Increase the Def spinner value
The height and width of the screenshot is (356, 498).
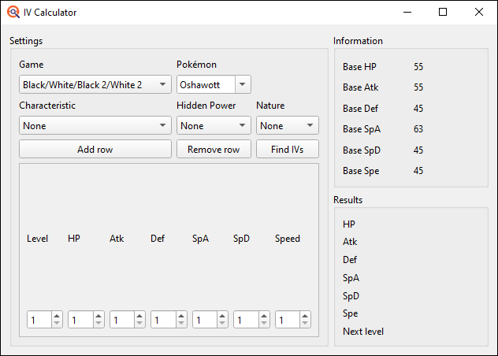(x=181, y=316)
